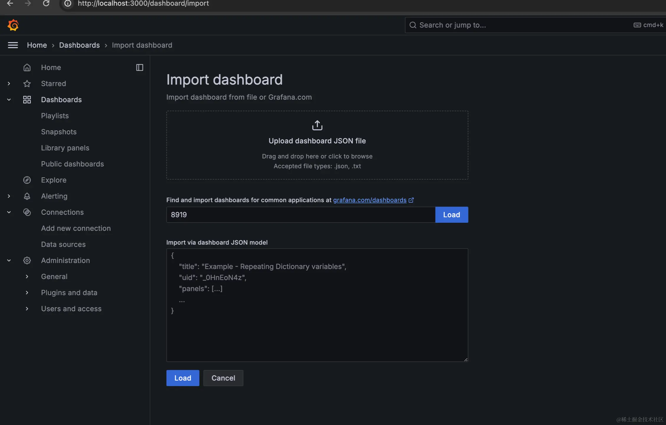Click the upload arrow icon
The image size is (666, 425).
point(317,125)
